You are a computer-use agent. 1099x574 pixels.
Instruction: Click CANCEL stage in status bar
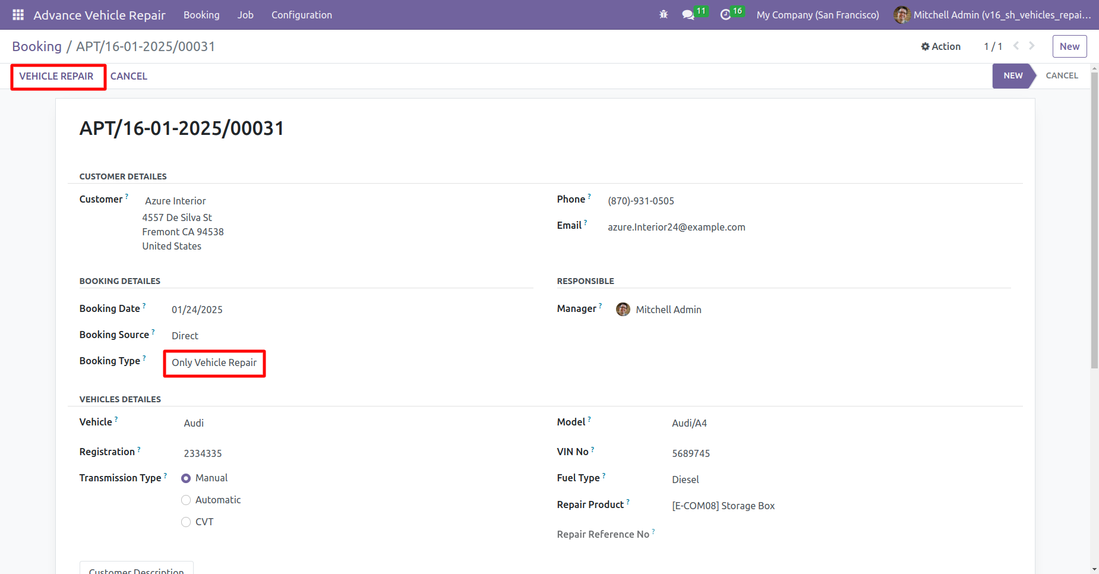(1062, 75)
